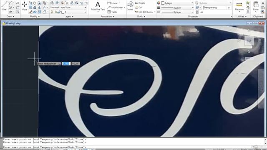The width and height of the screenshot is (267, 150).
Task: Click the Insert block tool
Action: click(x=130, y=6)
